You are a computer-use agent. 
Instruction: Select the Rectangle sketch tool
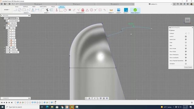24,10
